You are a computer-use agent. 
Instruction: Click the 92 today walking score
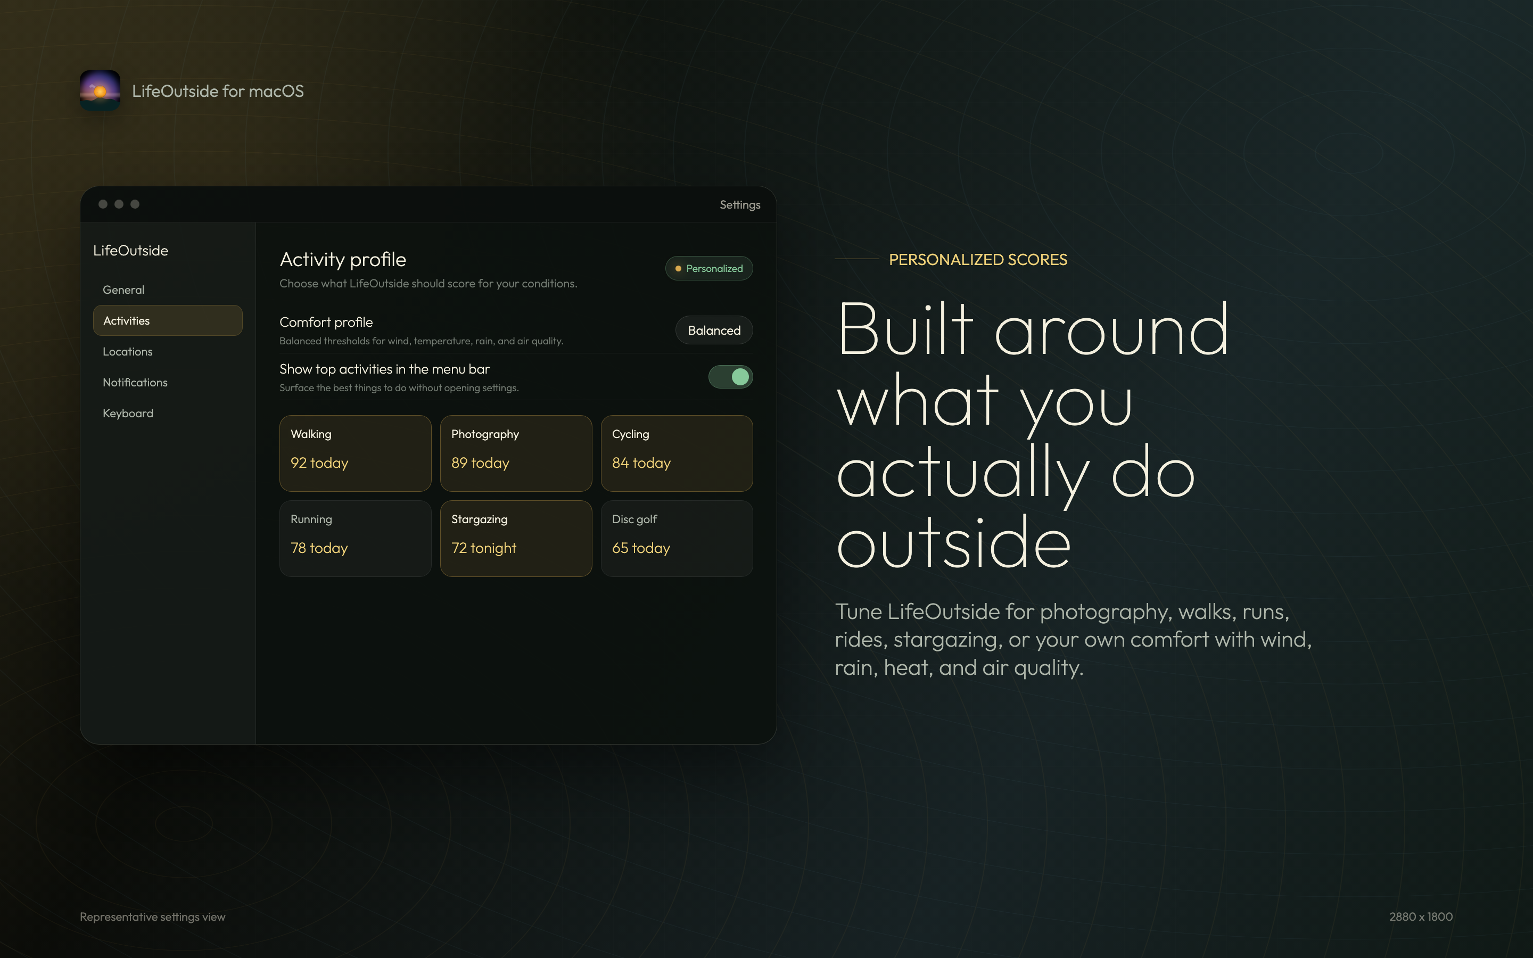pyautogui.click(x=319, y=463)
